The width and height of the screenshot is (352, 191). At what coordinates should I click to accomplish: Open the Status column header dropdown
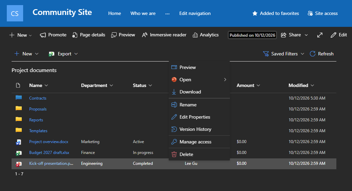(x=150, y=86)
